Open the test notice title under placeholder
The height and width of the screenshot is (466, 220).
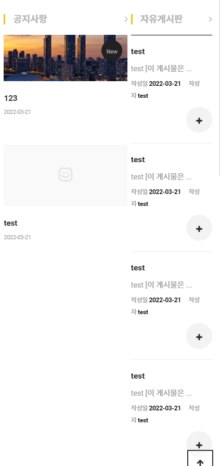click(x=11, y=223)
